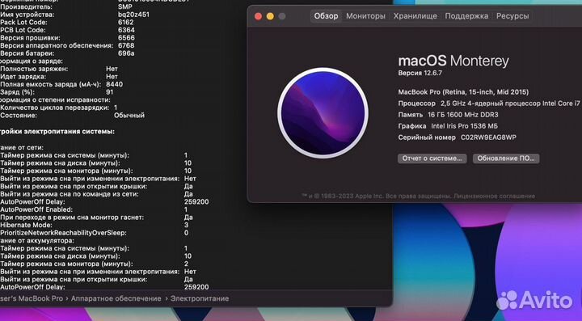Open the Хранилище tab
The width and height of the screenshot is (582, 321).
415,16
